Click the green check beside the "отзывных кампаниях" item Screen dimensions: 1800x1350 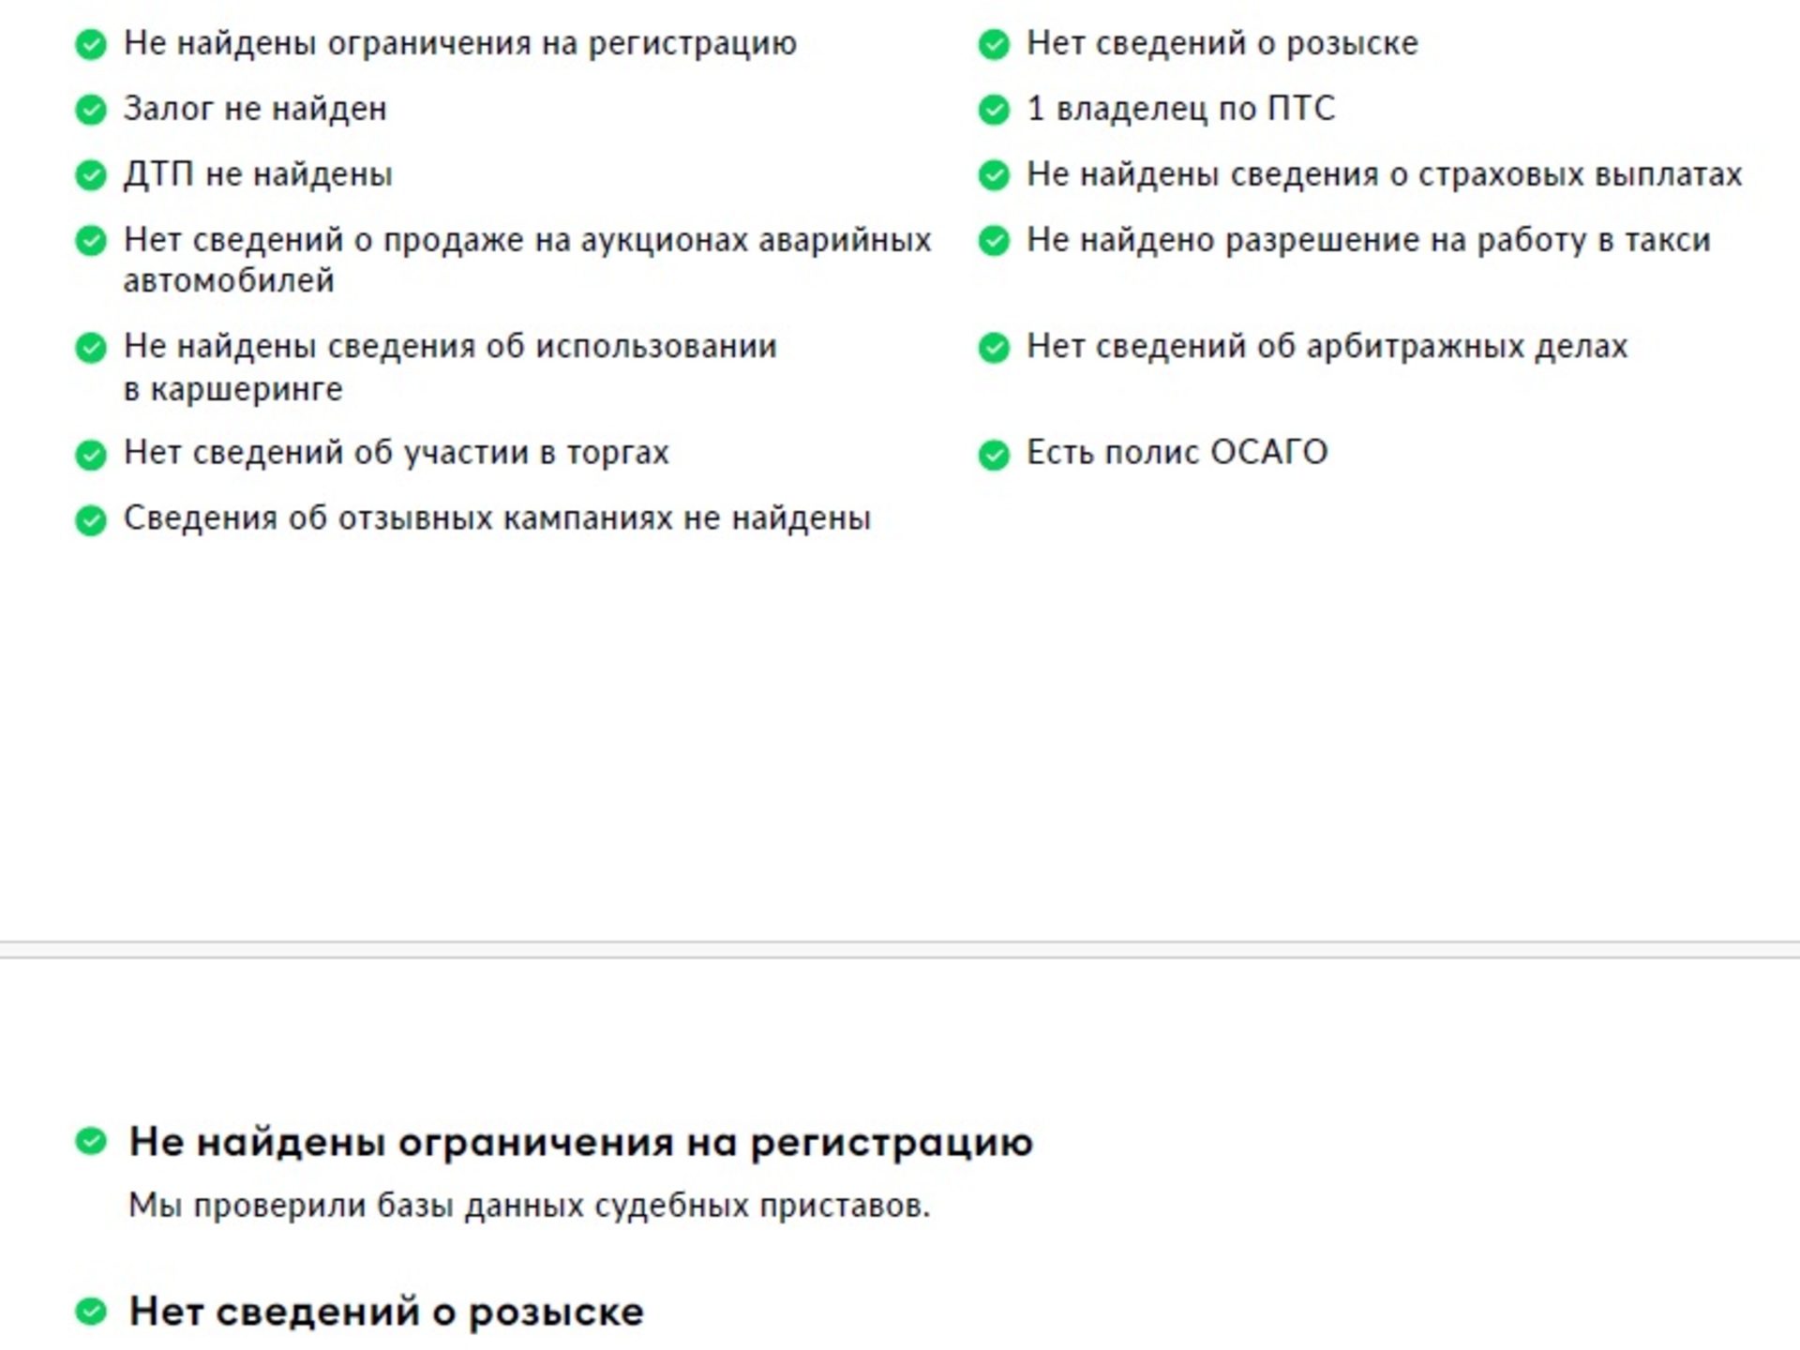(91, 520)
